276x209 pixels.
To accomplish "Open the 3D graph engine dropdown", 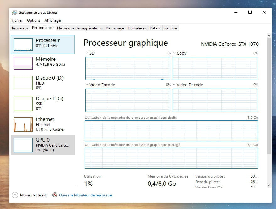I will pyautogui.click(x=87, y=53).
